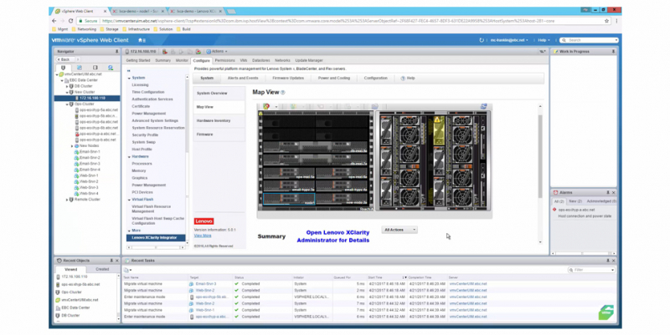Expand the DB Cluster tree node
Image resolution: width=670 pixels, height=335 pixels.
67,86
